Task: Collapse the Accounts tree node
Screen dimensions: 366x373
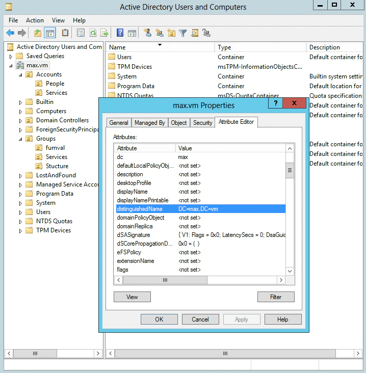Action: tap(20, 75)
